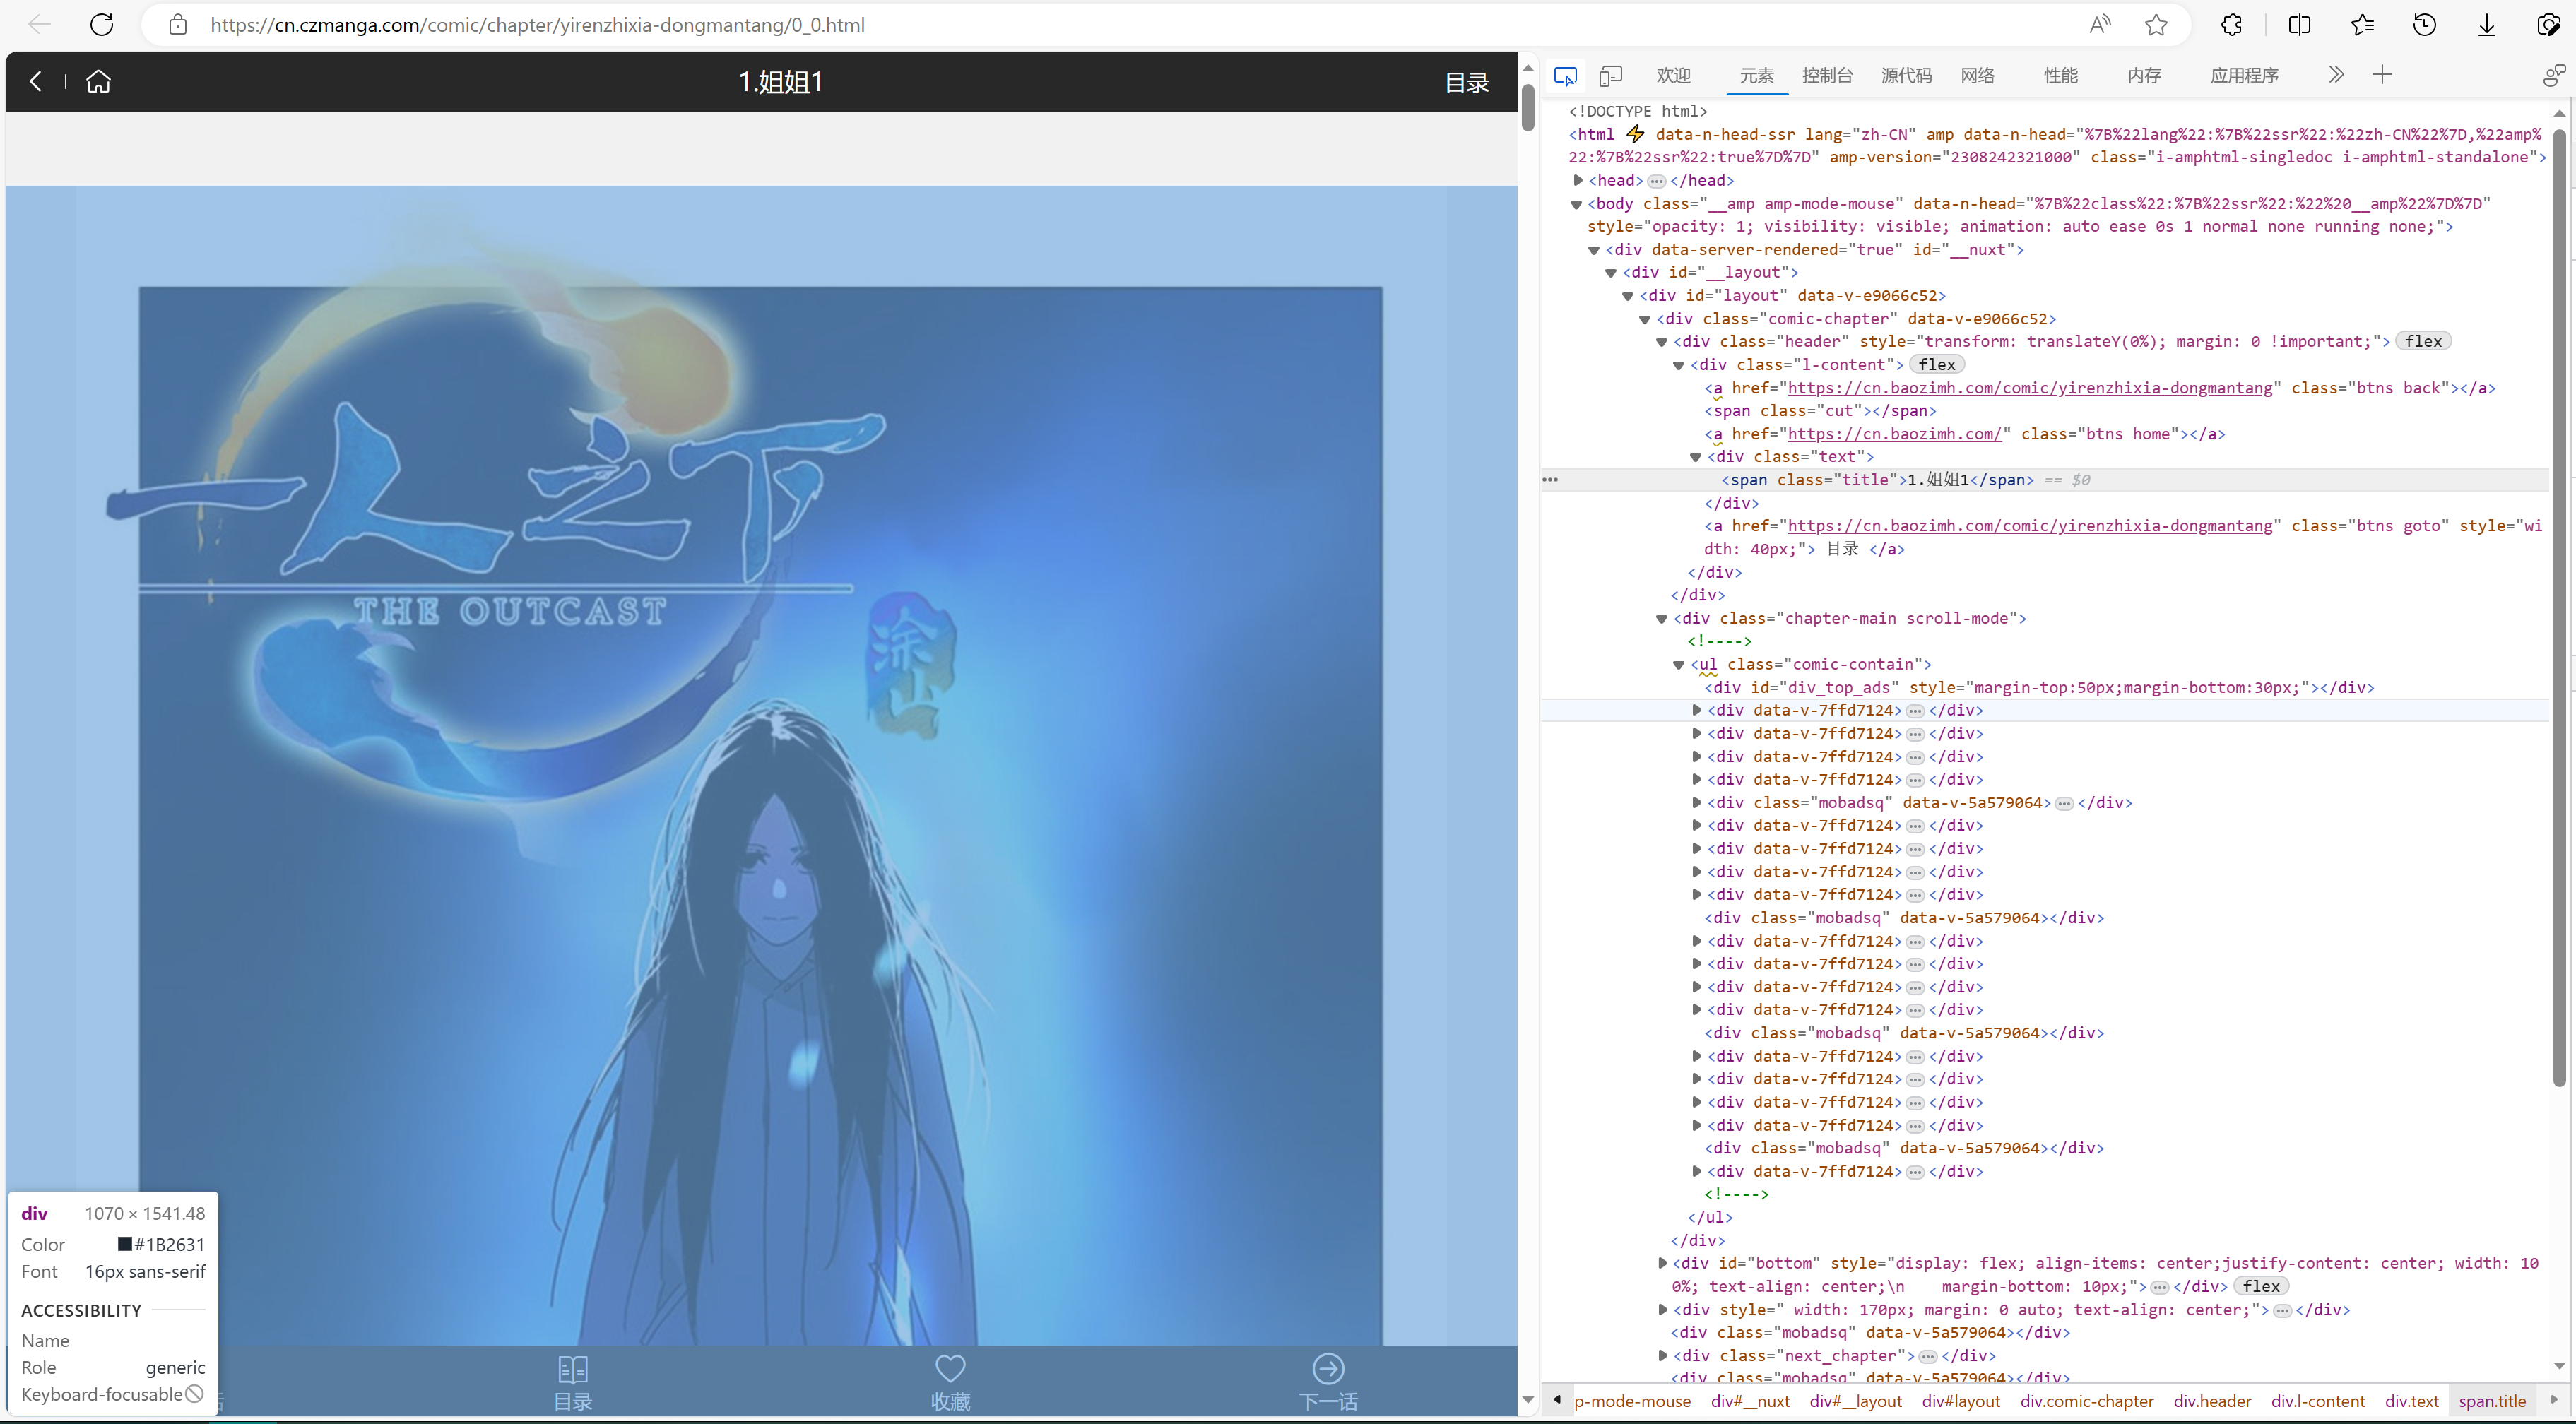Click the browser refresh button
2576x1424 pixels.
[x=101, y=25]
